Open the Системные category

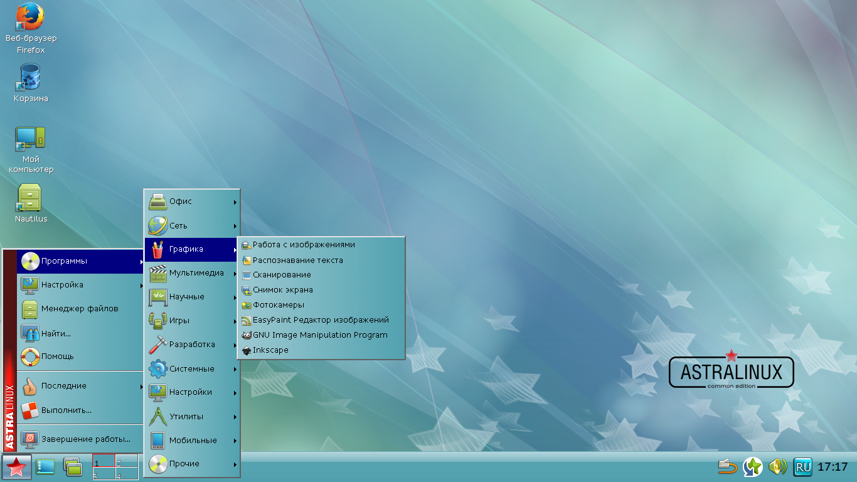192,369
